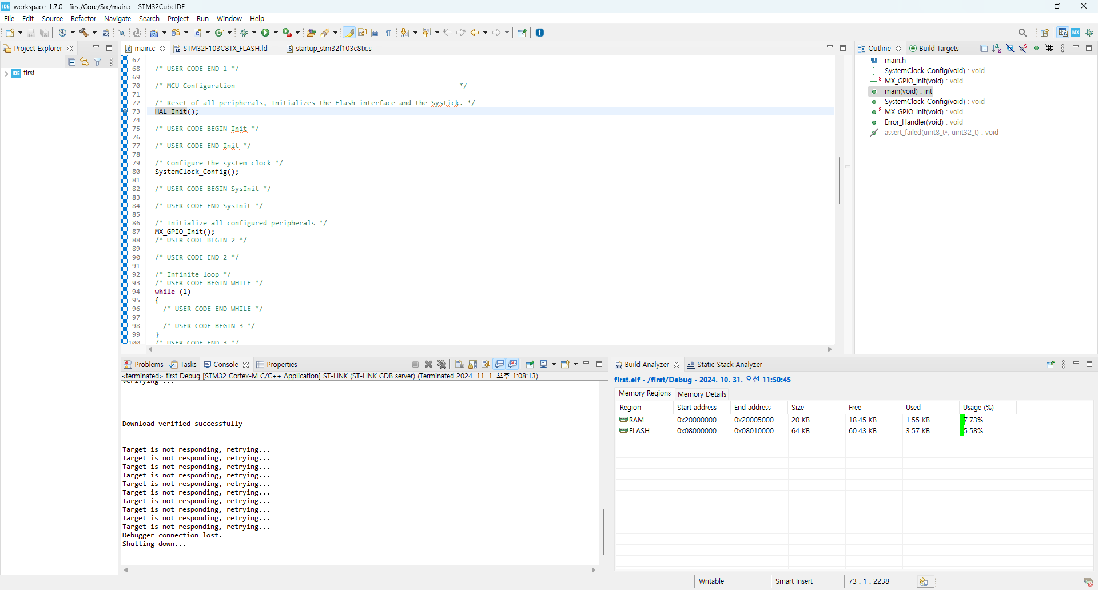Image resolution: width=1098 pixels, height=590 pixels.
Task: Switch to the Debug perspective bug icon
Action: pyautogui.click(x=1089, y=33)
